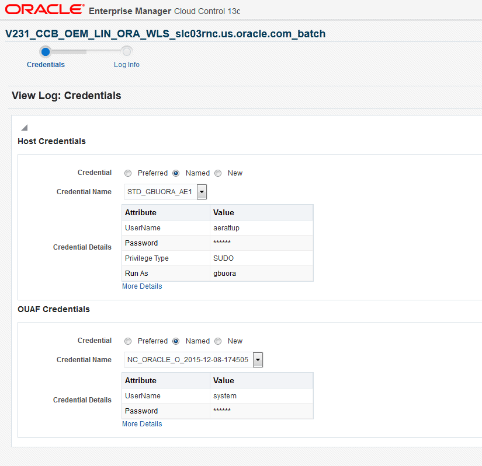Click the Credentials step circle in the train
This screenshot has width=482, height=466.
pos(46,52)
